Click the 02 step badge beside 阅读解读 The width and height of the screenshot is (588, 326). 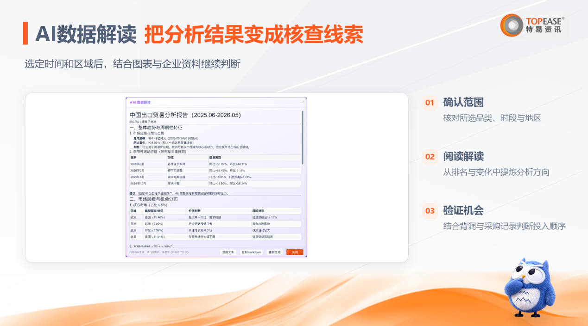(430, 157)
